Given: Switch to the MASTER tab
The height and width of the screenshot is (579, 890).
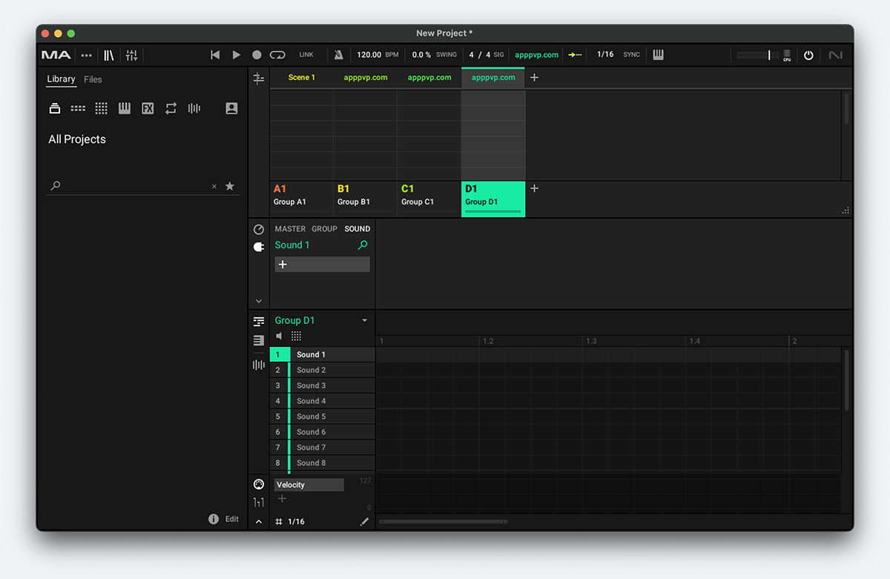Looking at the screenshot, I should pyautogui.click(x=290, y=229).
